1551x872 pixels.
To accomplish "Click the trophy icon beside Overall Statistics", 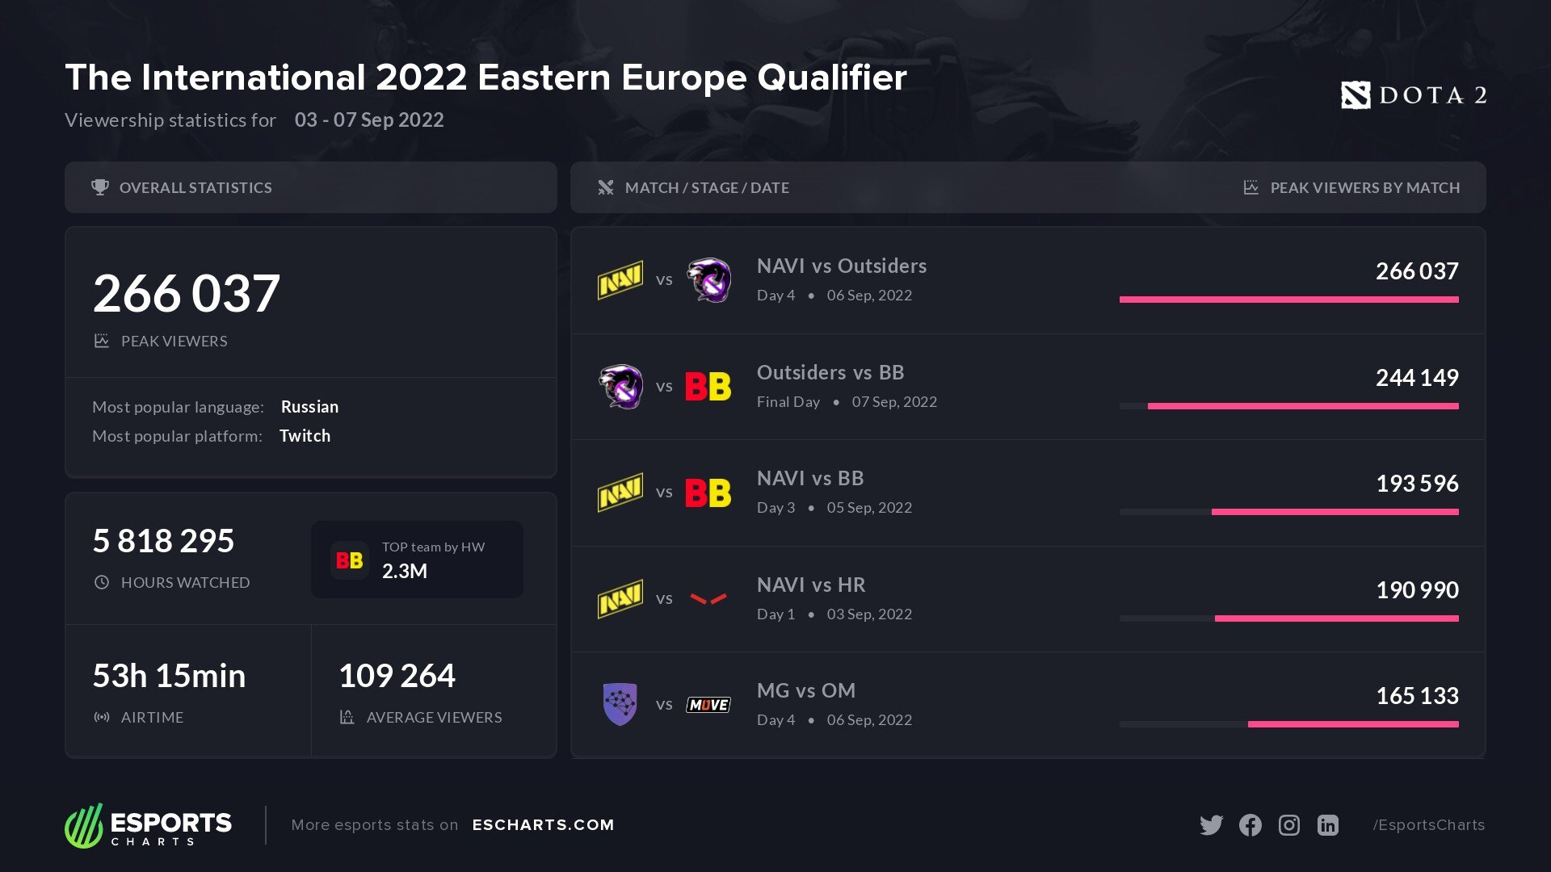I will 100,187.
